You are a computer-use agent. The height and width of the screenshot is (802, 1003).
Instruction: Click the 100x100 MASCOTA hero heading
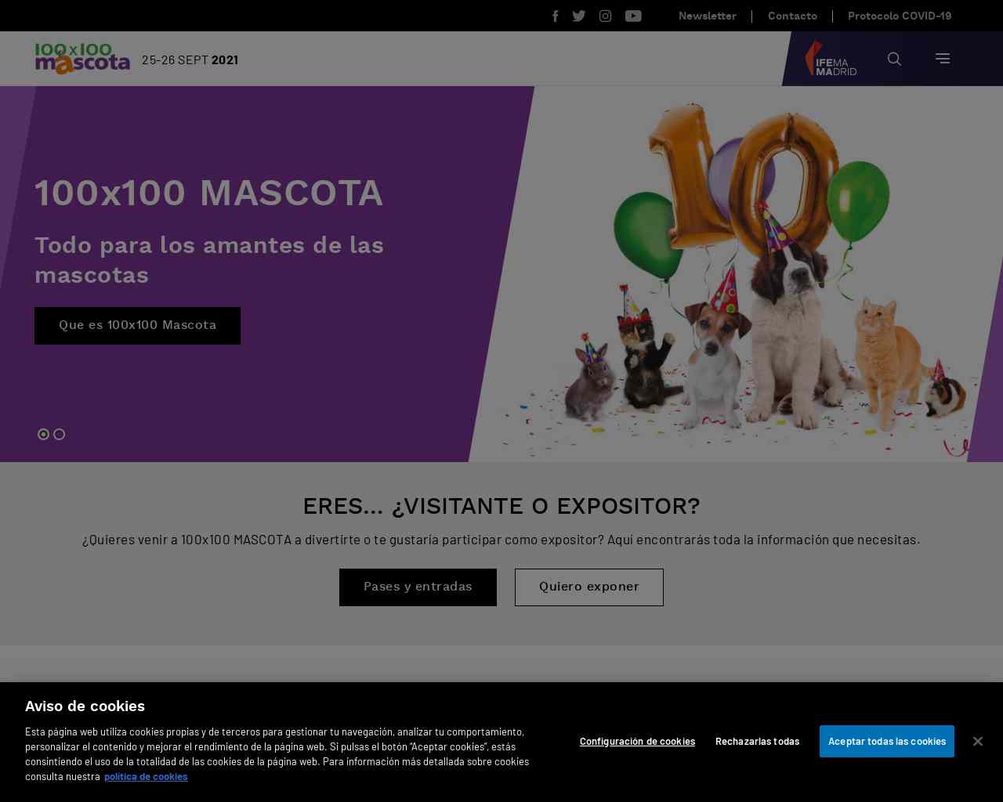[209, 193]
